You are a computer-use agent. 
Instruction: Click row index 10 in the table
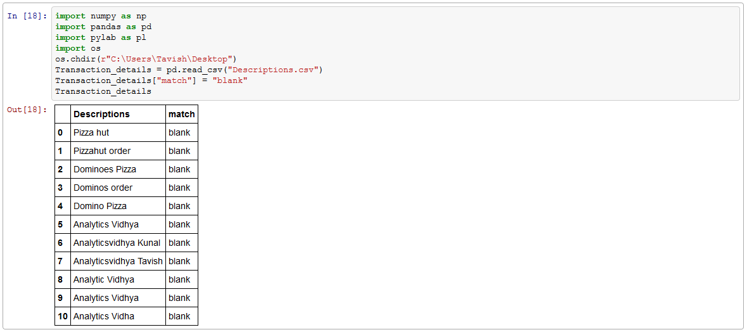point(62,316)
